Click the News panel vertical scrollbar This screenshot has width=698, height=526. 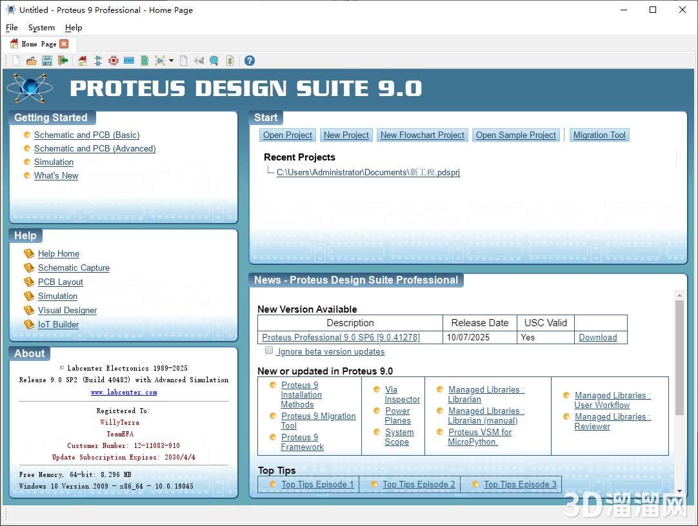click(679, 358)
